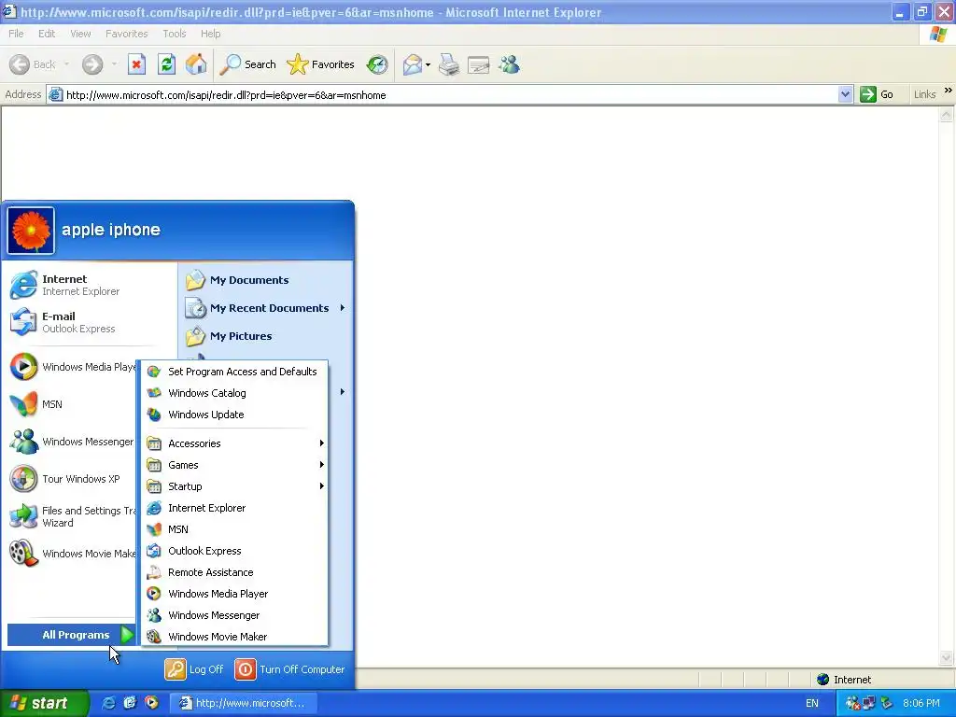Image resolution: width=956 pixels, height=717 pixels.
Task: Click the All Programs button
Action: 72,635
